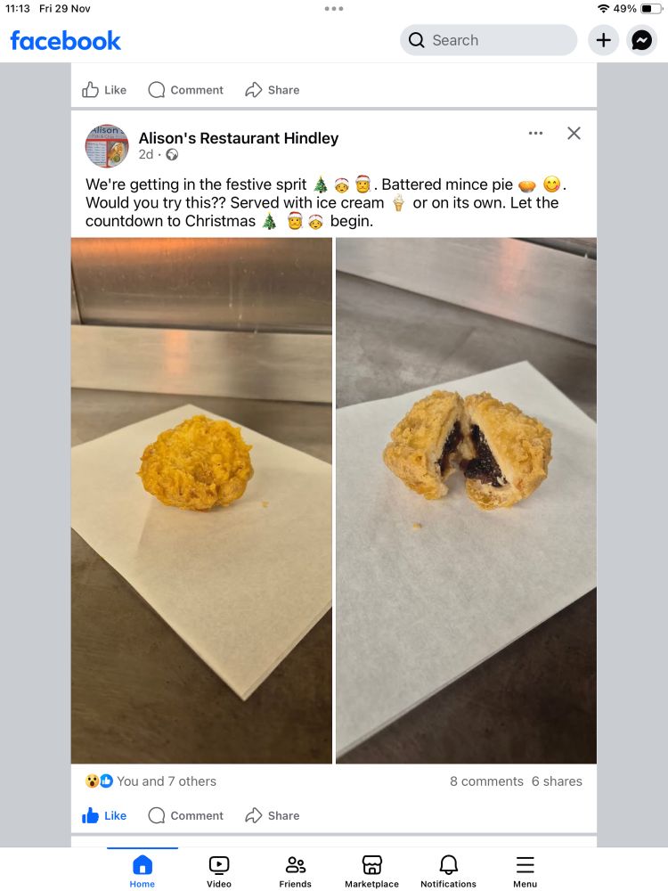Comment on the battered mince pie post
The width and height of the screenshot is (668, 891).
186,815
